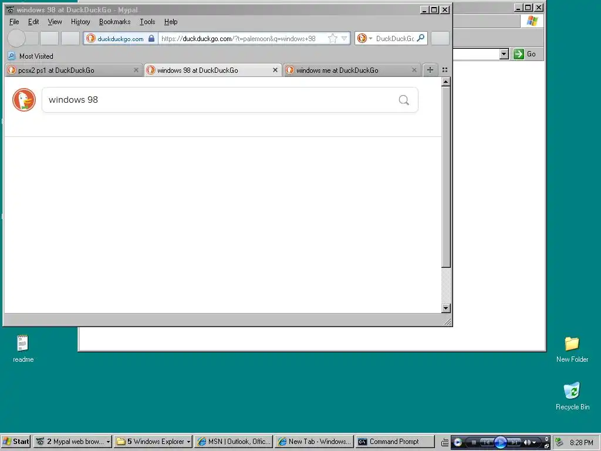Viewport: 601px width, 451px height.
Task: Open a new tab with the plus button
Action: point(430,70)
